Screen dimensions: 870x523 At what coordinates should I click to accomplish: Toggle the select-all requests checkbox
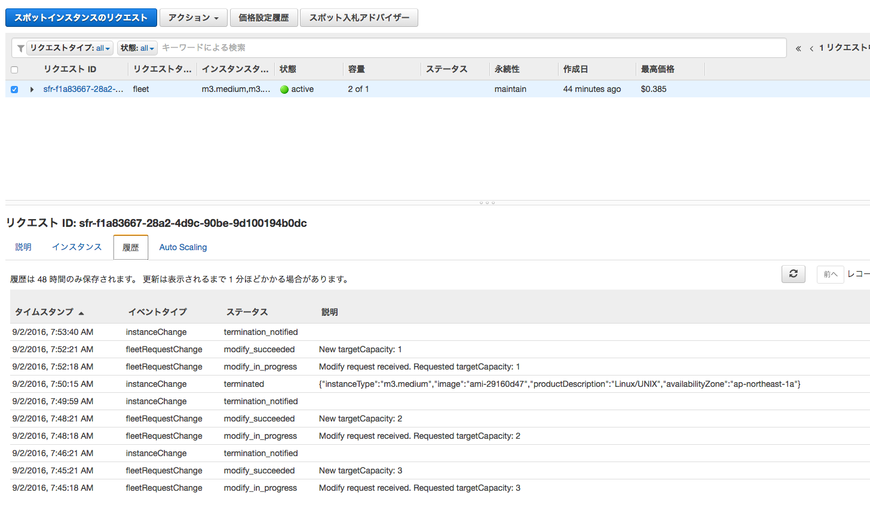pos(14,70)
